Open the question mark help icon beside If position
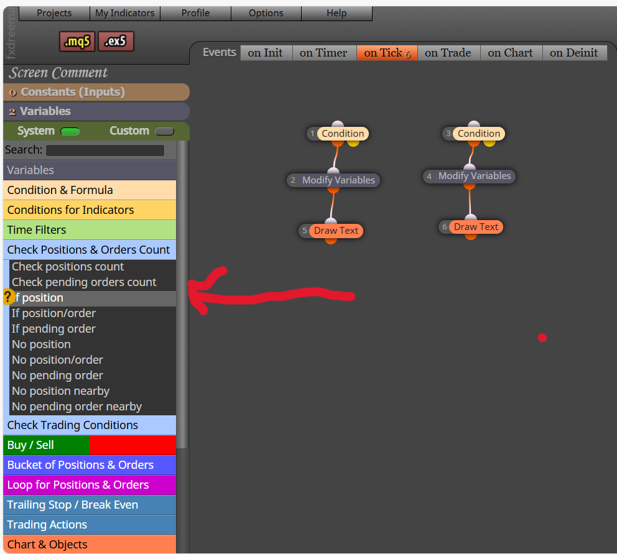 tap(8, 297)
